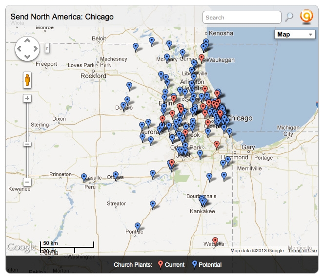Pan the map right with the arrow
The width and height of the screenshot is (324, 278).
35,49
